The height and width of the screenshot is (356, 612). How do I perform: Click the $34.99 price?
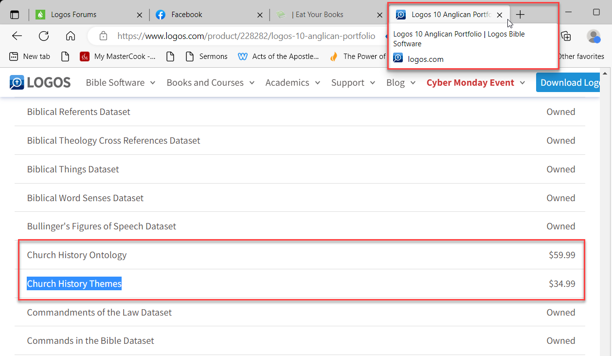562,283
